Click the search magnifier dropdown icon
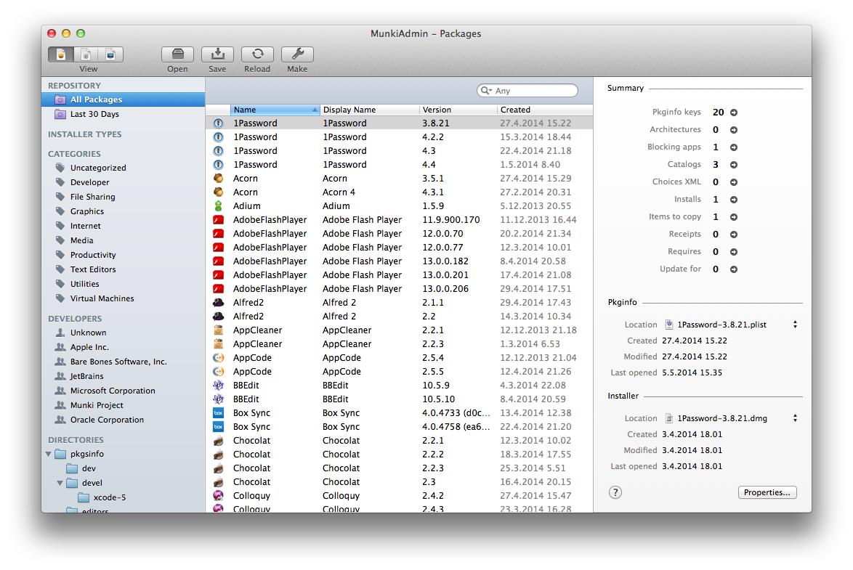The height and width of the screenshot is (570, 853). tap(486, 91)
